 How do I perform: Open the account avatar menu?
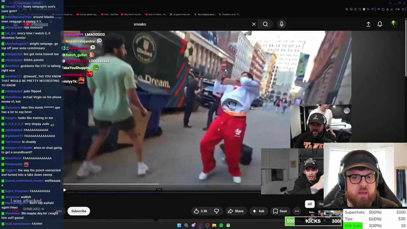pyautogui.click(x=394, y=24)
